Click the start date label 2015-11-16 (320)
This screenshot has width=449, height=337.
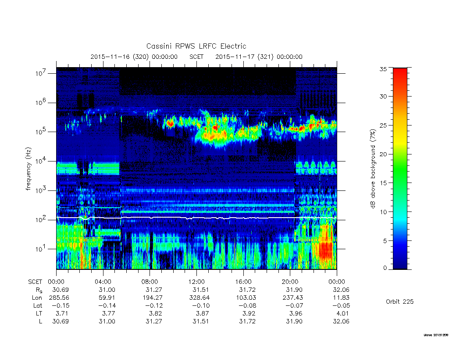coord(119,57)
